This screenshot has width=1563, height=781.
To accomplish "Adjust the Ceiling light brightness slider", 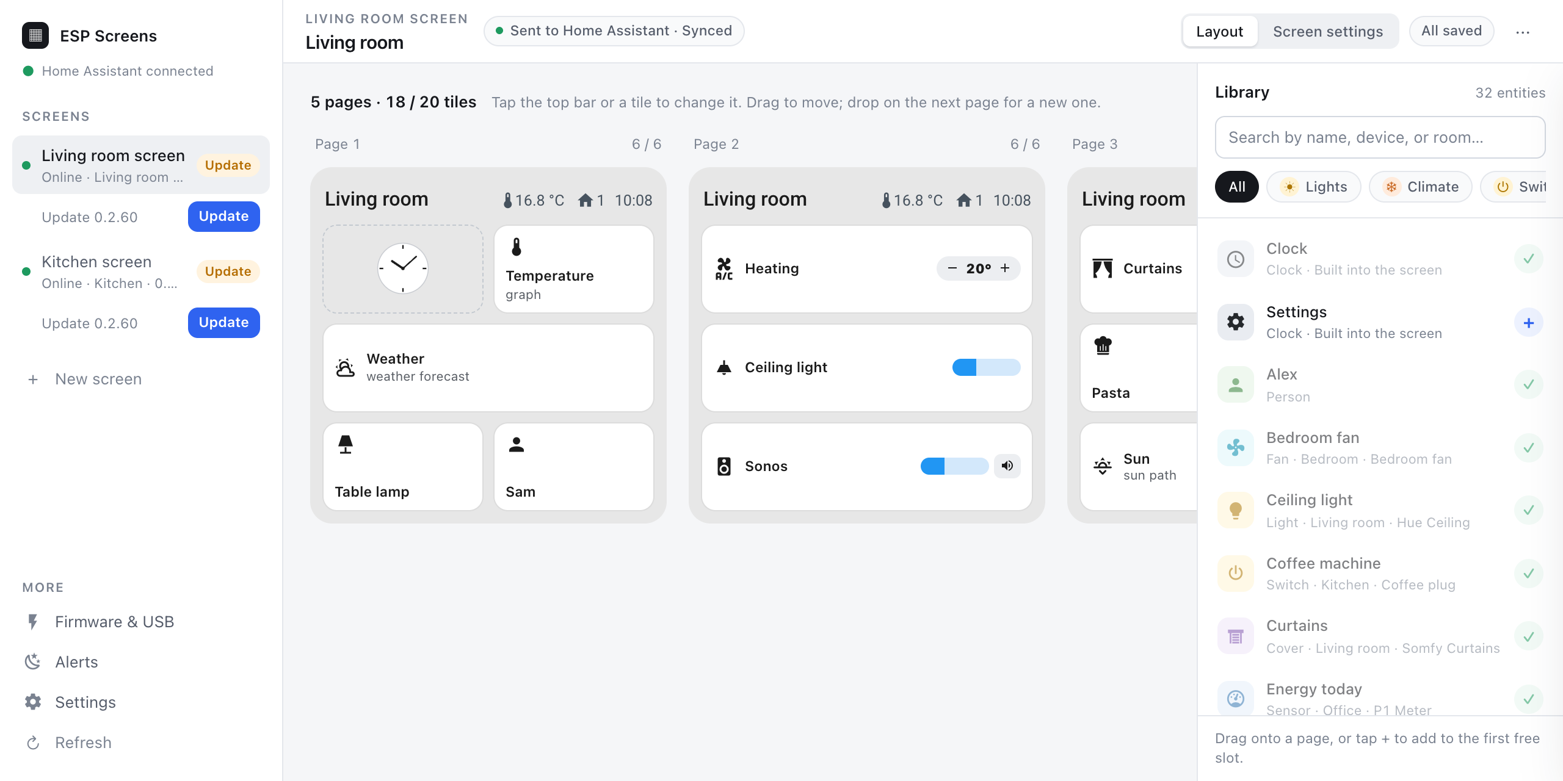I will point(986,367).
